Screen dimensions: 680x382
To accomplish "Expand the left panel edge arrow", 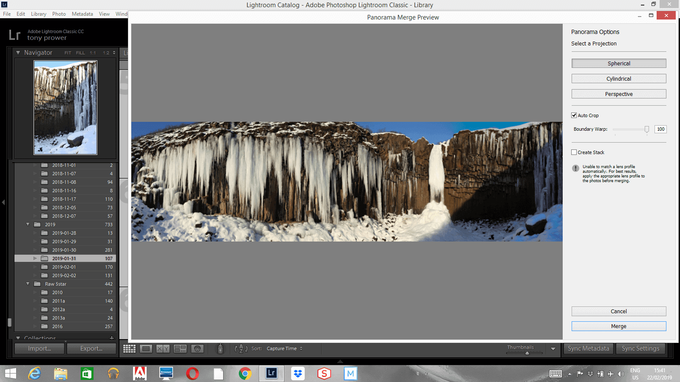I will [3, 202].
